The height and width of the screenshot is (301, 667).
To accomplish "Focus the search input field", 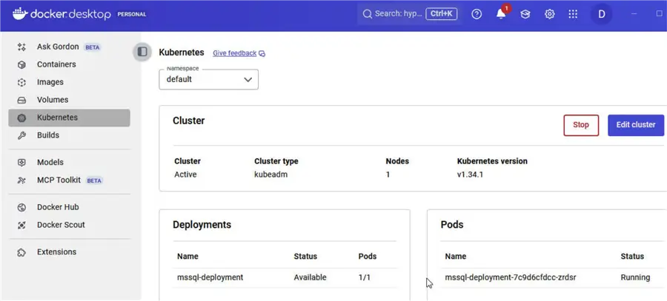I will coord(409,14).
